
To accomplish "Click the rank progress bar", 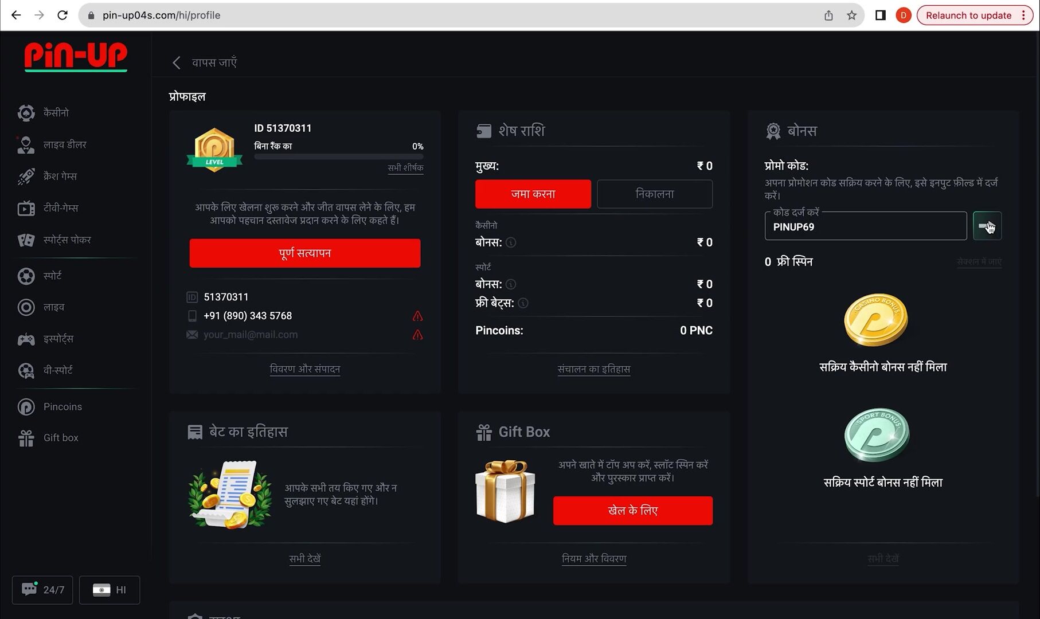I will 339,156.
